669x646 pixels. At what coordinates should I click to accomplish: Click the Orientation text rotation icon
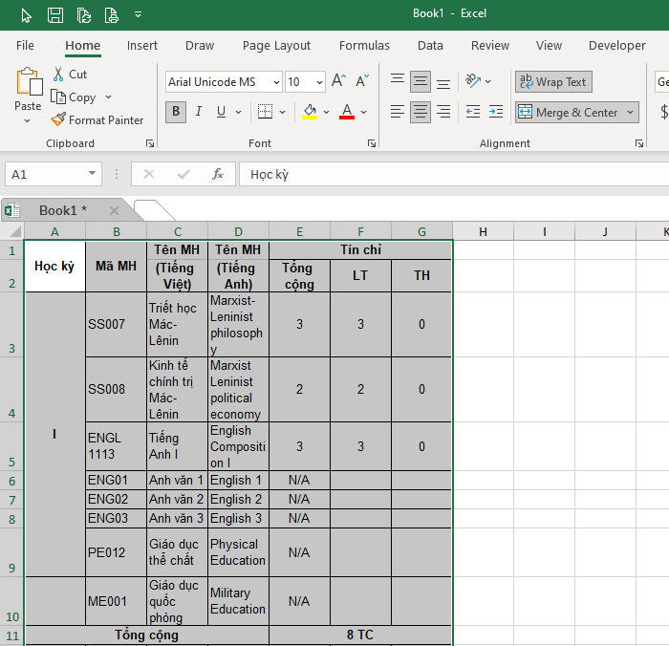coord(473,80)
